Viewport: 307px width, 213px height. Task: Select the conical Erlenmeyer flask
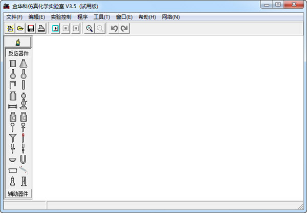click(24, 64)
